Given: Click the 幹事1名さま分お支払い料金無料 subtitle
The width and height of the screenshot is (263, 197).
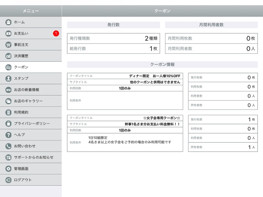Looking at the screenshot, I should pyautogui.click(x=152, y=124).
